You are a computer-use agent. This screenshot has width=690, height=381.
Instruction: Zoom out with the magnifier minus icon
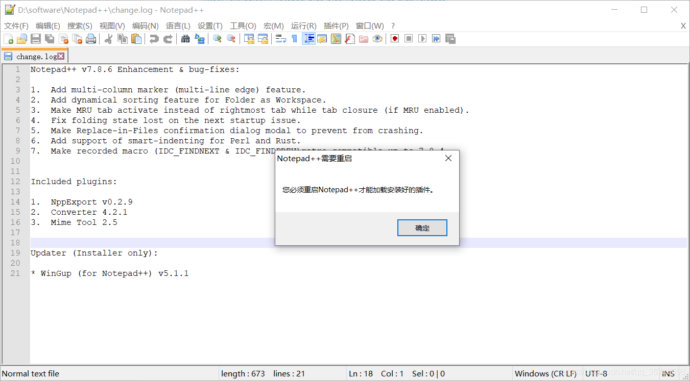coord(231,39)
